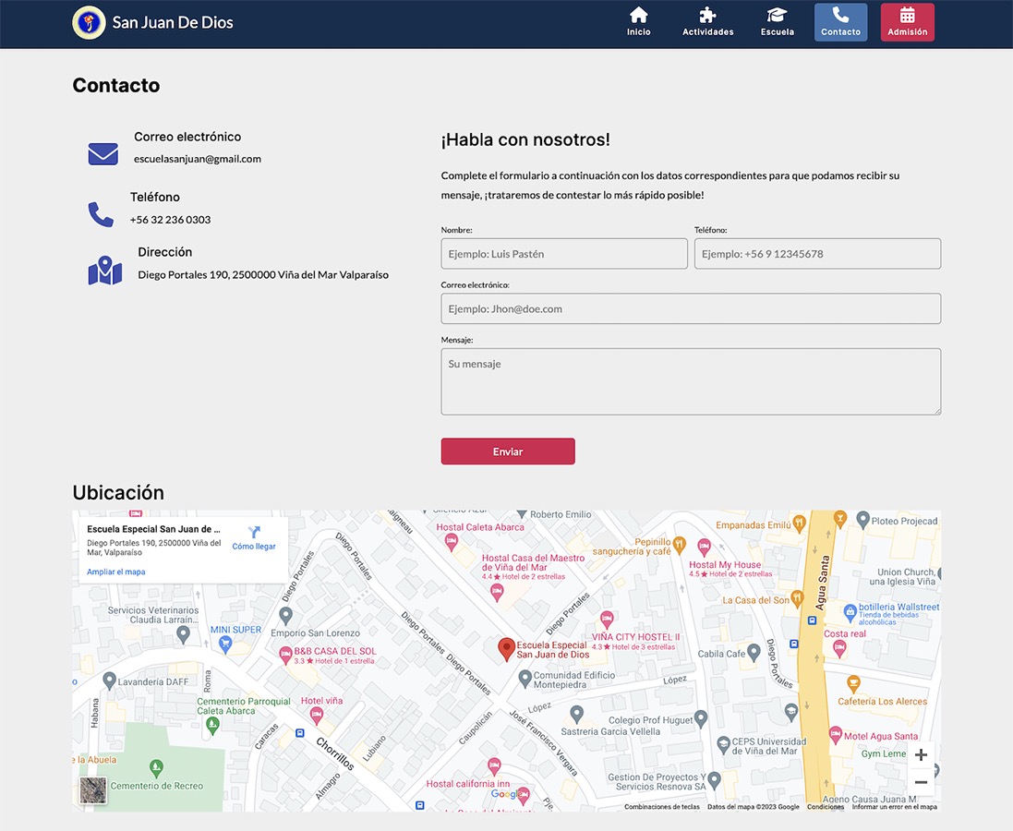The width and height of the screenshot is (1013, 831).
Task: Zoom out using the map minus control
Action: tap(920, 781)
